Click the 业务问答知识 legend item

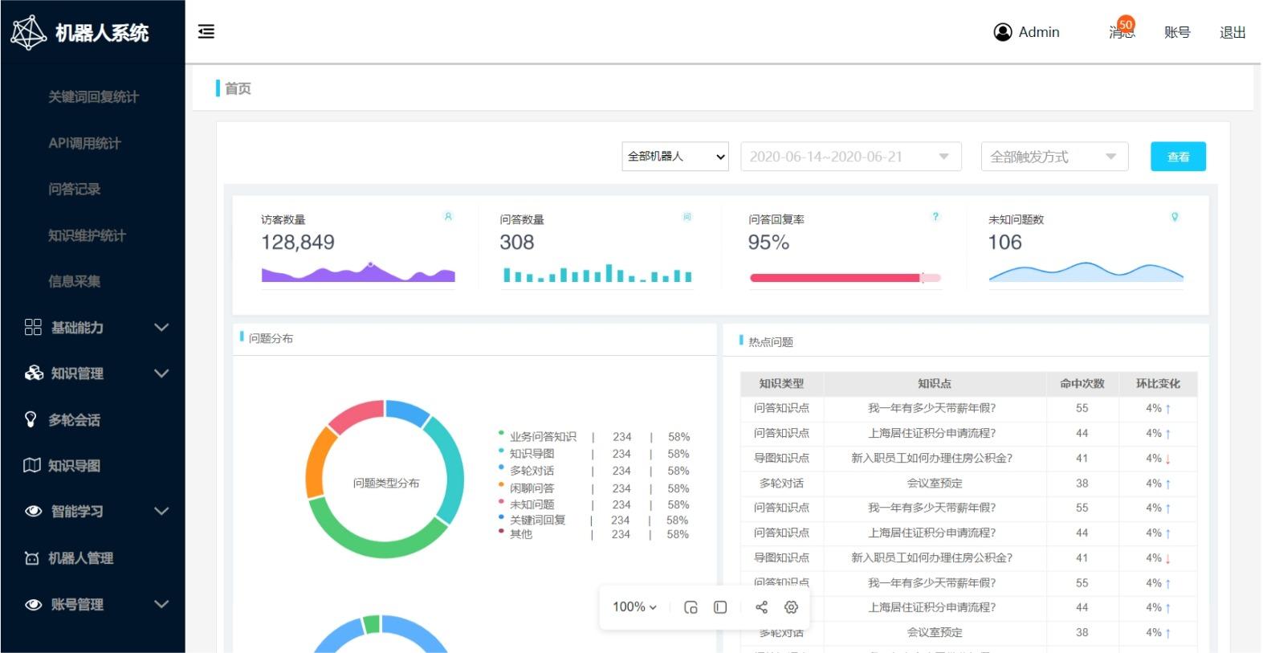coord(543,437)
